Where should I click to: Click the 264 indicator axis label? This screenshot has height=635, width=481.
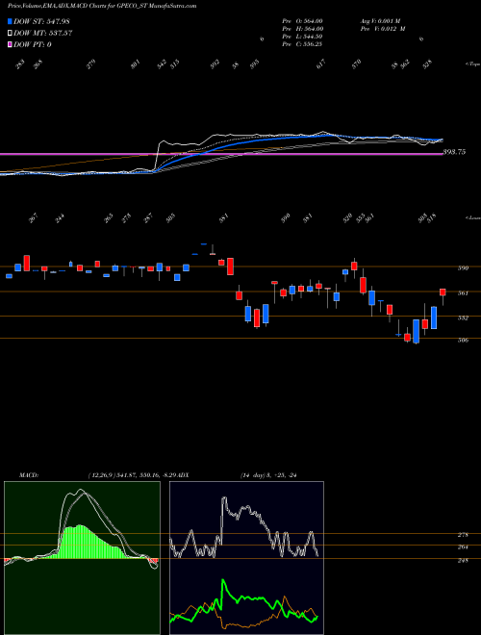click(x=463, y=547)
